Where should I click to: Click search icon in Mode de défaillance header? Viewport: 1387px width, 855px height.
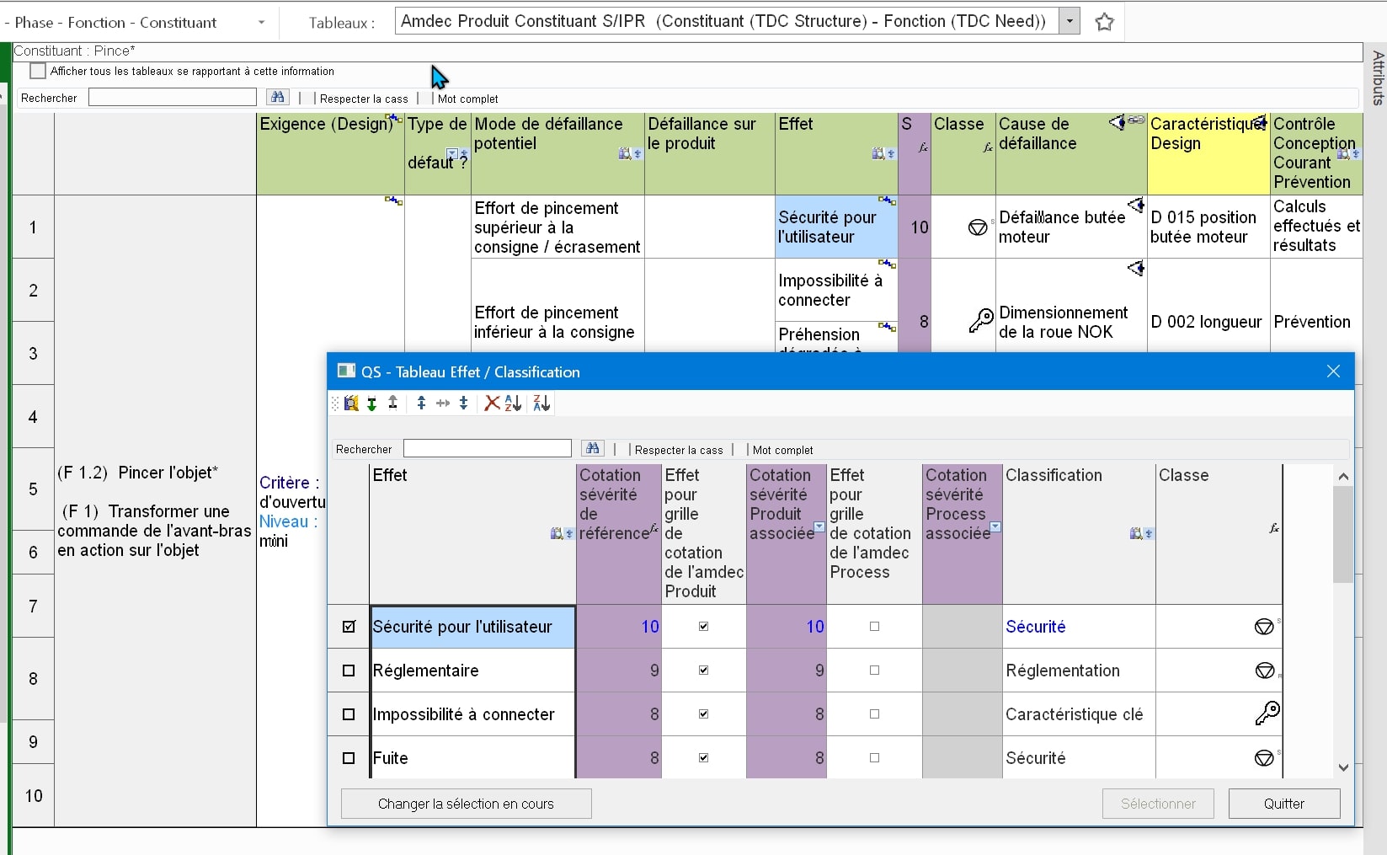click(x=625, y=153)
